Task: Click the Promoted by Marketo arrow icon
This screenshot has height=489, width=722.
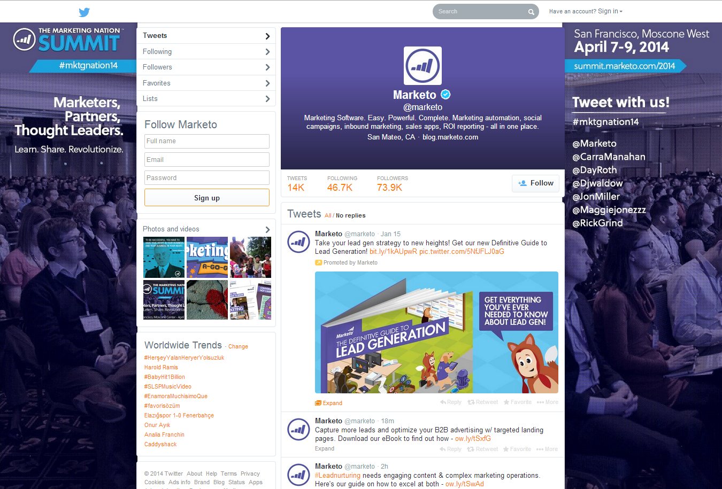Action: 318,262
